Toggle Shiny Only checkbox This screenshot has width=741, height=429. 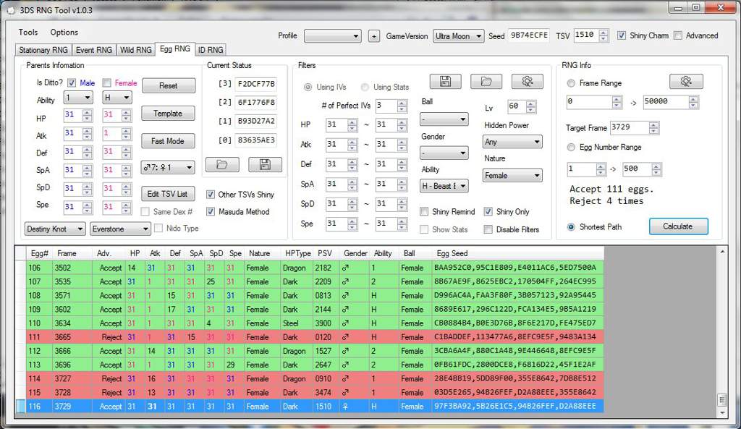click(x=488, y=212)
